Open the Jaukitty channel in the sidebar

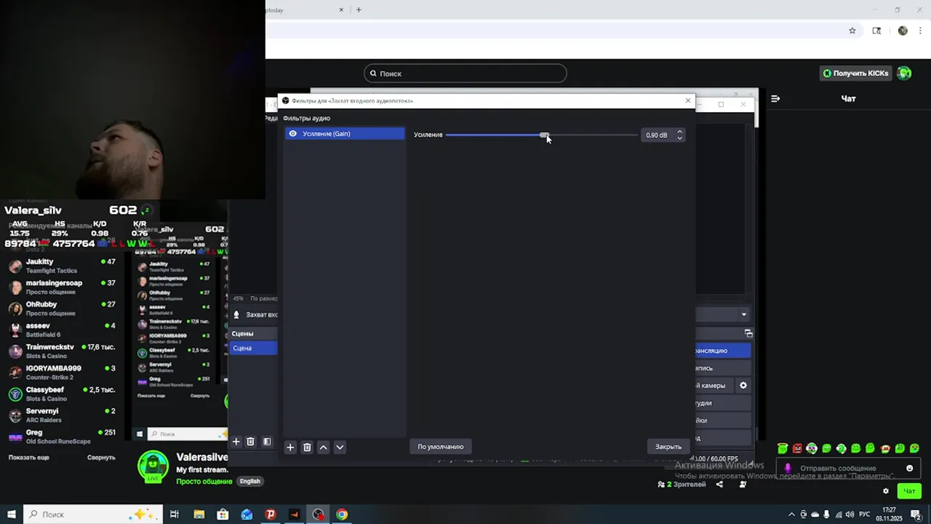(x=63, y=266)
